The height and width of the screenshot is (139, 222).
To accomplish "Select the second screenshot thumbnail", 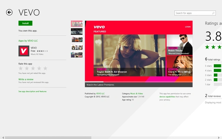I will pyautogui.click(x=77, y=31).
